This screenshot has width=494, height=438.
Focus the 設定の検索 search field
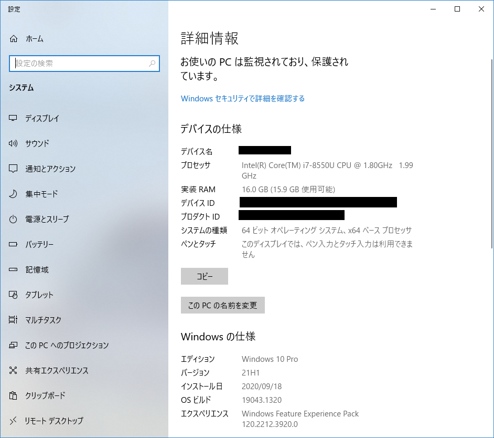79,64
